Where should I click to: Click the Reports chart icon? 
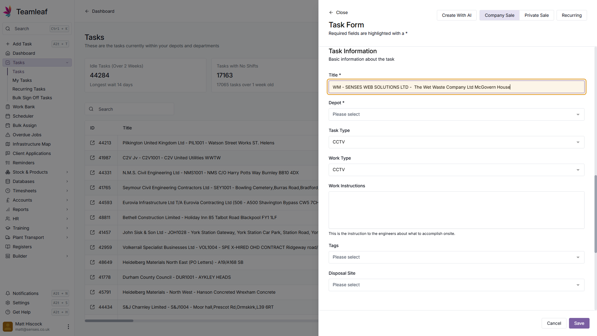[8, 209]
